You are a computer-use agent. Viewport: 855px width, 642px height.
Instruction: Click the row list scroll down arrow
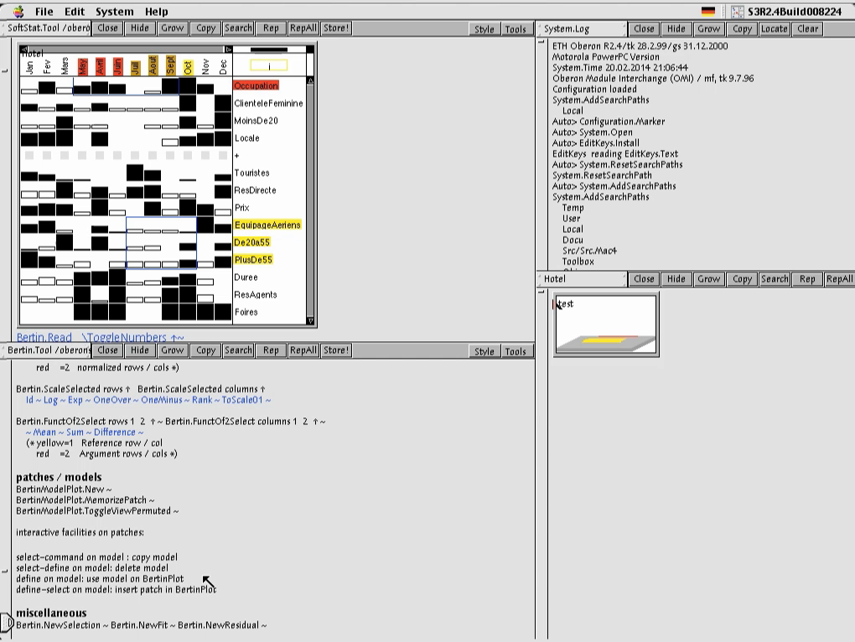tap(310, 320)
